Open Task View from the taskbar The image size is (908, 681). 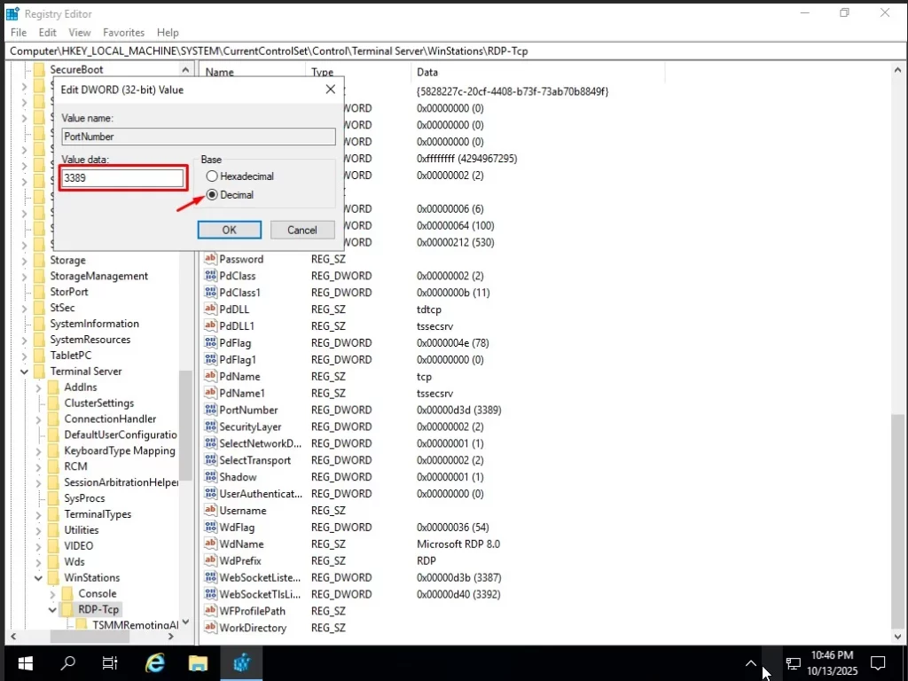pos(111,662)
